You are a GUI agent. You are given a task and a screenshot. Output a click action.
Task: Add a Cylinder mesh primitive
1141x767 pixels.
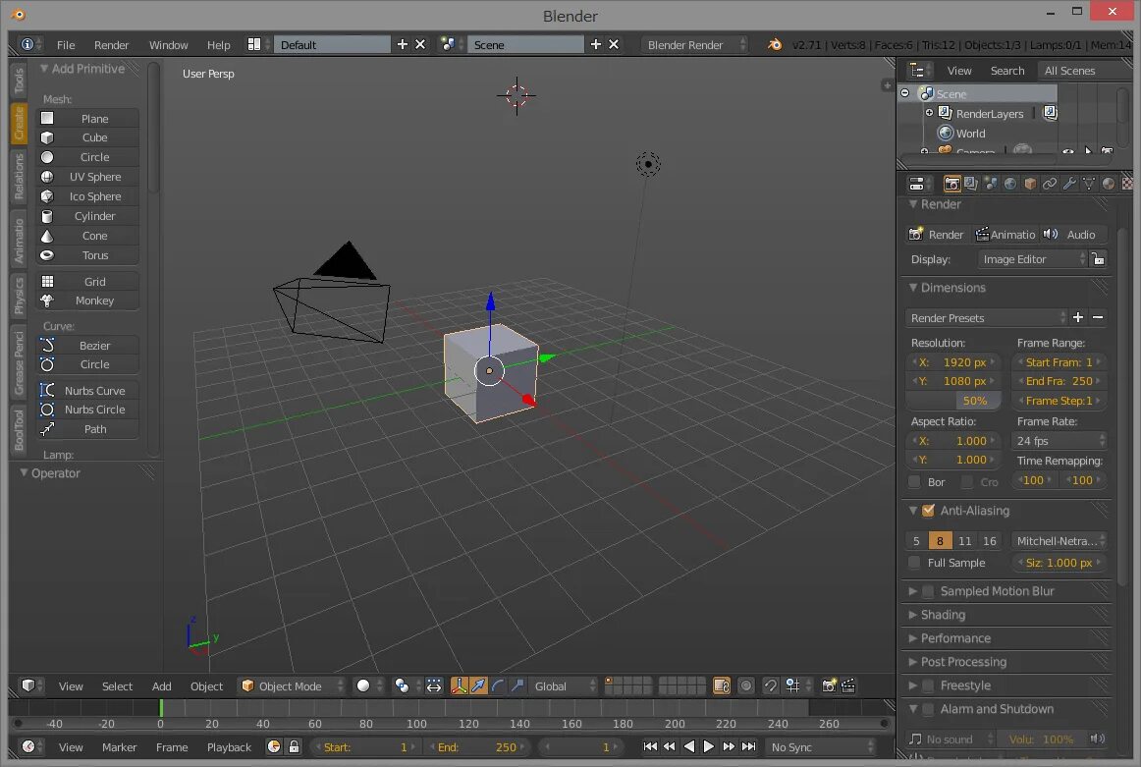(87, 216)
